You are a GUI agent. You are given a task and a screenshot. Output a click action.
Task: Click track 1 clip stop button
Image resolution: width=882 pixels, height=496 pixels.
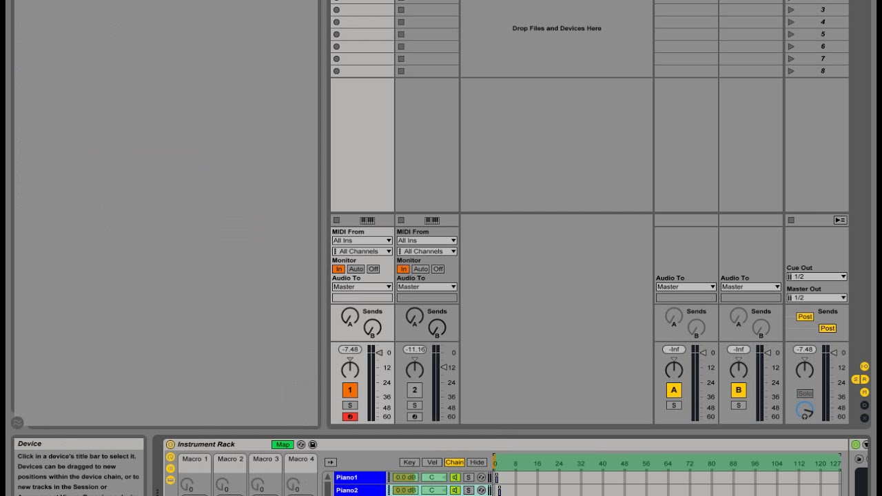tap(336, 220)
